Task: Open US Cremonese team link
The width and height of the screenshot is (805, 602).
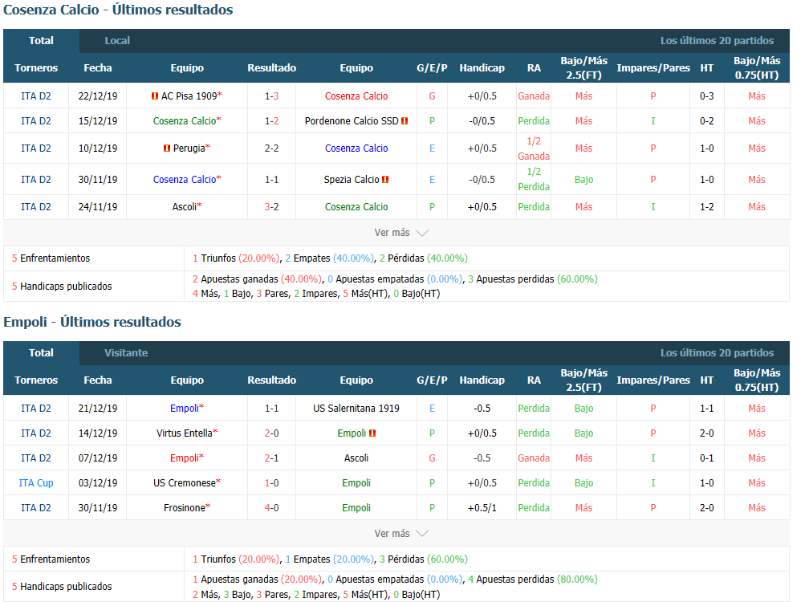Action: pyautogui.click(x=185, y=483)
